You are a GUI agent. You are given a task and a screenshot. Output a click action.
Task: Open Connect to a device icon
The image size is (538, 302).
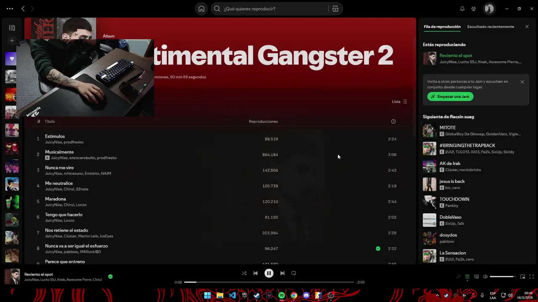pos(476,277)
